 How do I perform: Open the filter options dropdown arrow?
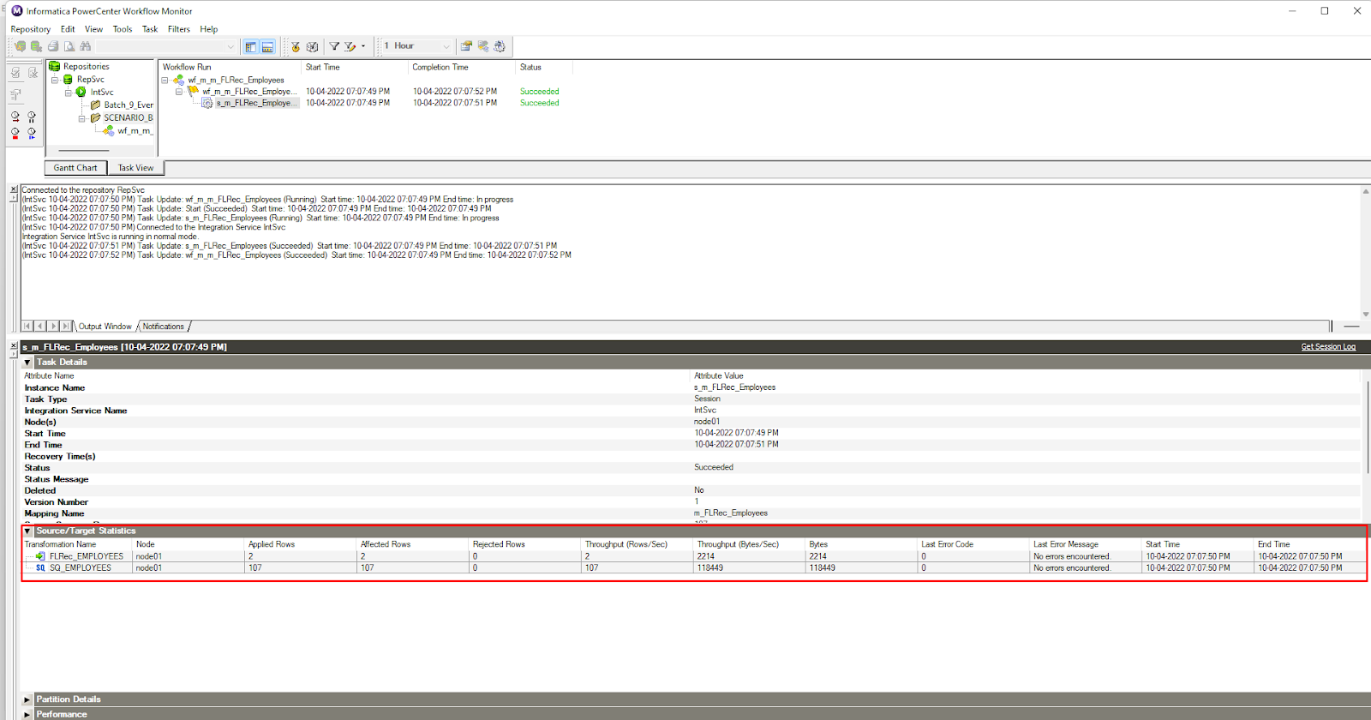tap(363, 46)
